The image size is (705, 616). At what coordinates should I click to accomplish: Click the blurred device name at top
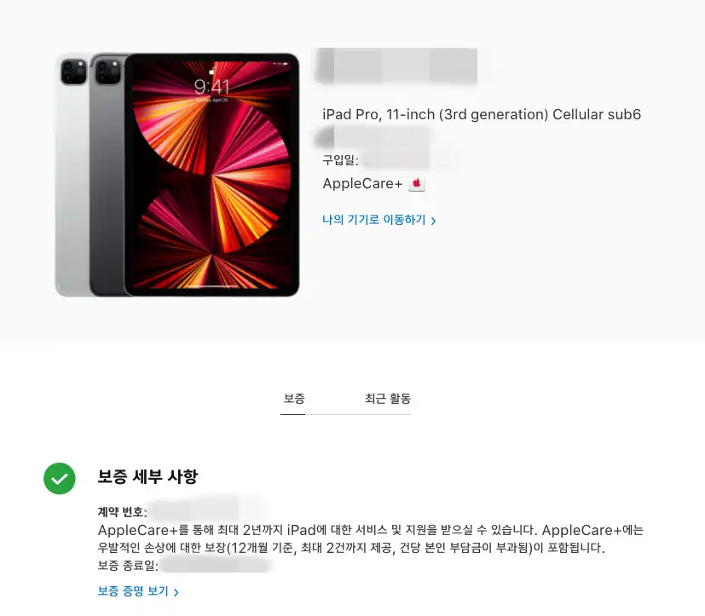click(x=396, y=66)
